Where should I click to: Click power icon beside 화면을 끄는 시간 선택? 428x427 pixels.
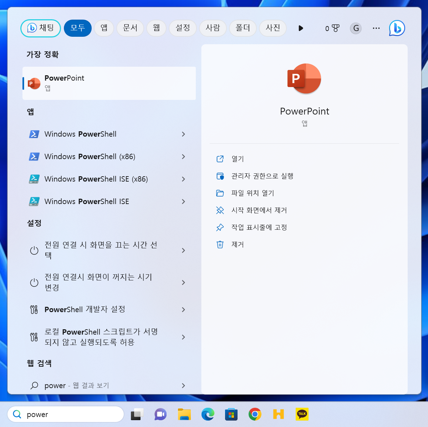(x=34, y=250)
